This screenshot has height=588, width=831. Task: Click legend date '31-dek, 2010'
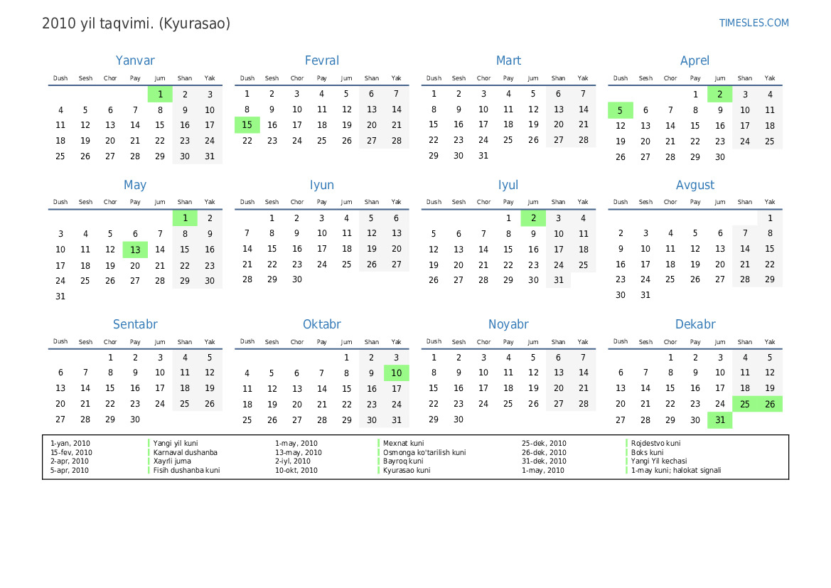544,461
